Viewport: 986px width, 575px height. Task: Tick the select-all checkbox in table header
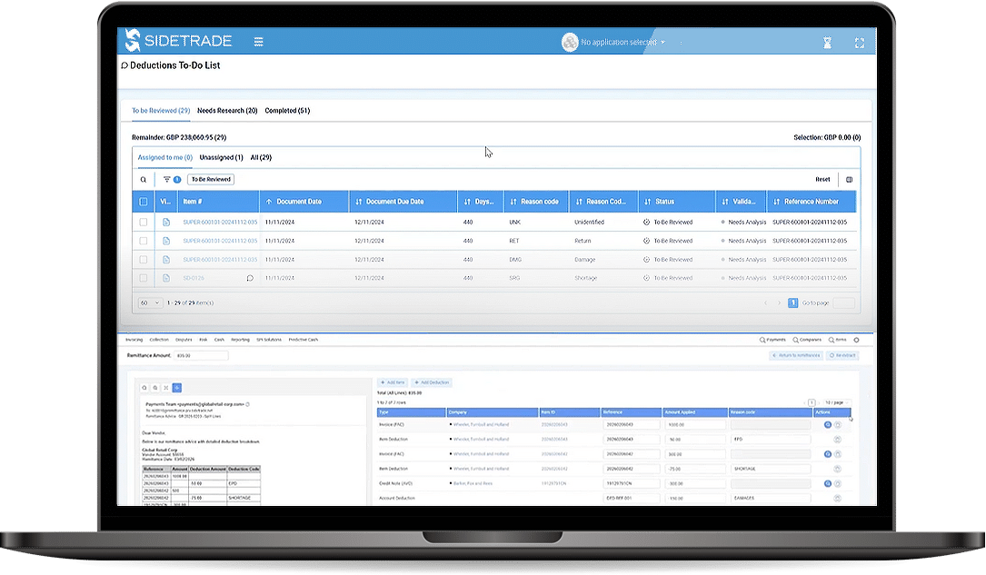tap(144, 202)
